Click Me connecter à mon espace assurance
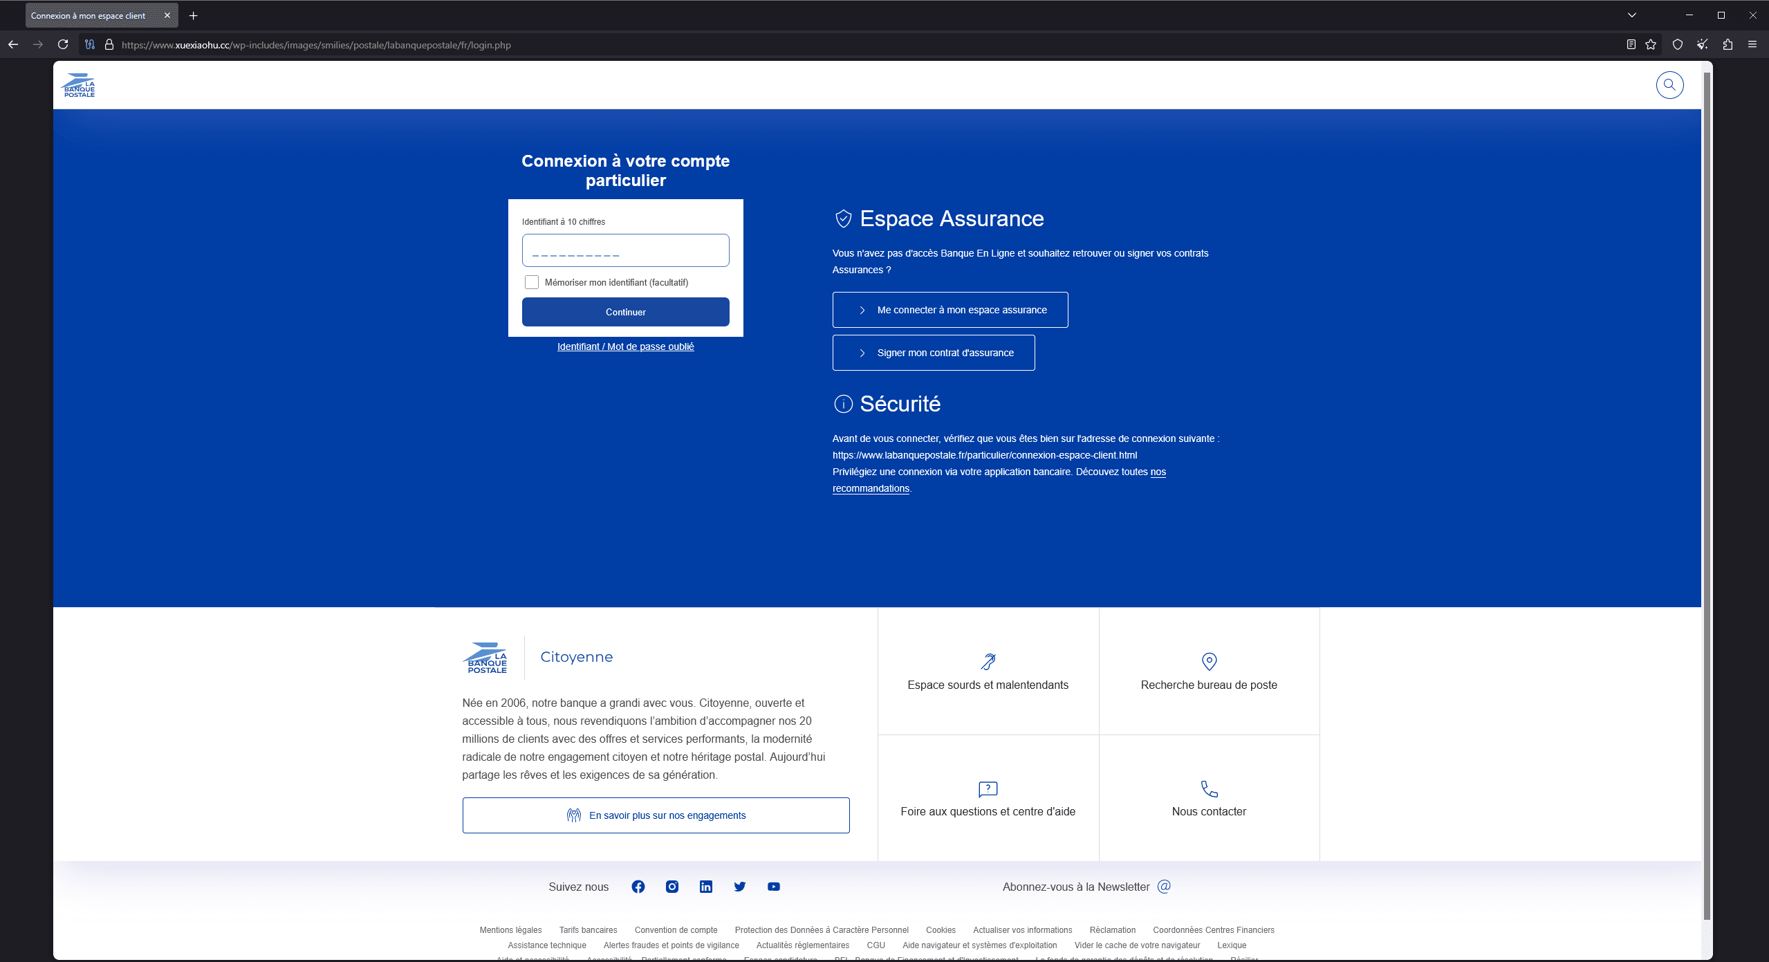 click(x=950, y=309)
